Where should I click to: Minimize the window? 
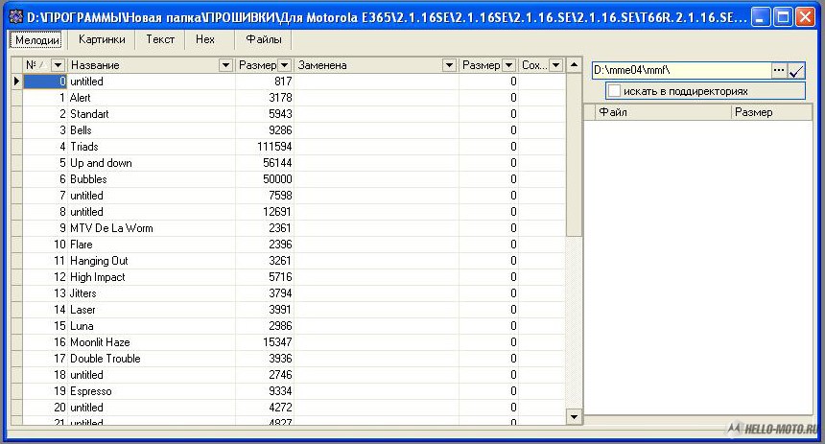(760, 17)
